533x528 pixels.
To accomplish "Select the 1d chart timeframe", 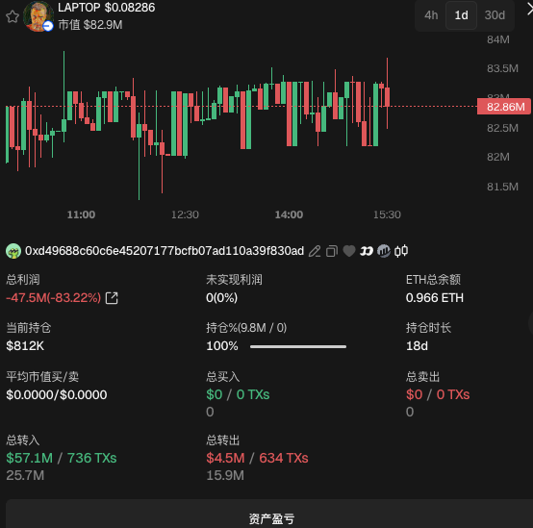I will (x=461, y=15).
